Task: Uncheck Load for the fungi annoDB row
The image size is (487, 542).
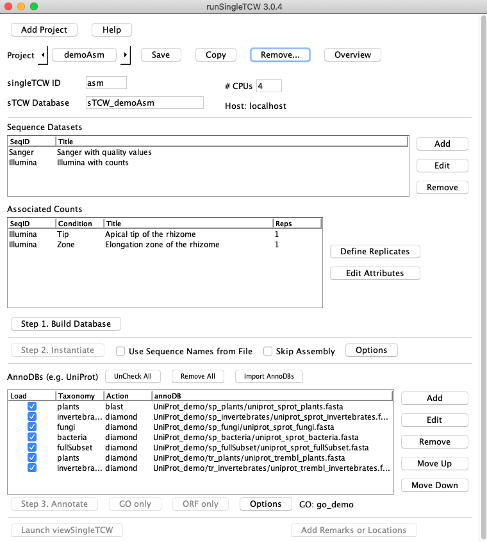Action: (x=32, y=427)
